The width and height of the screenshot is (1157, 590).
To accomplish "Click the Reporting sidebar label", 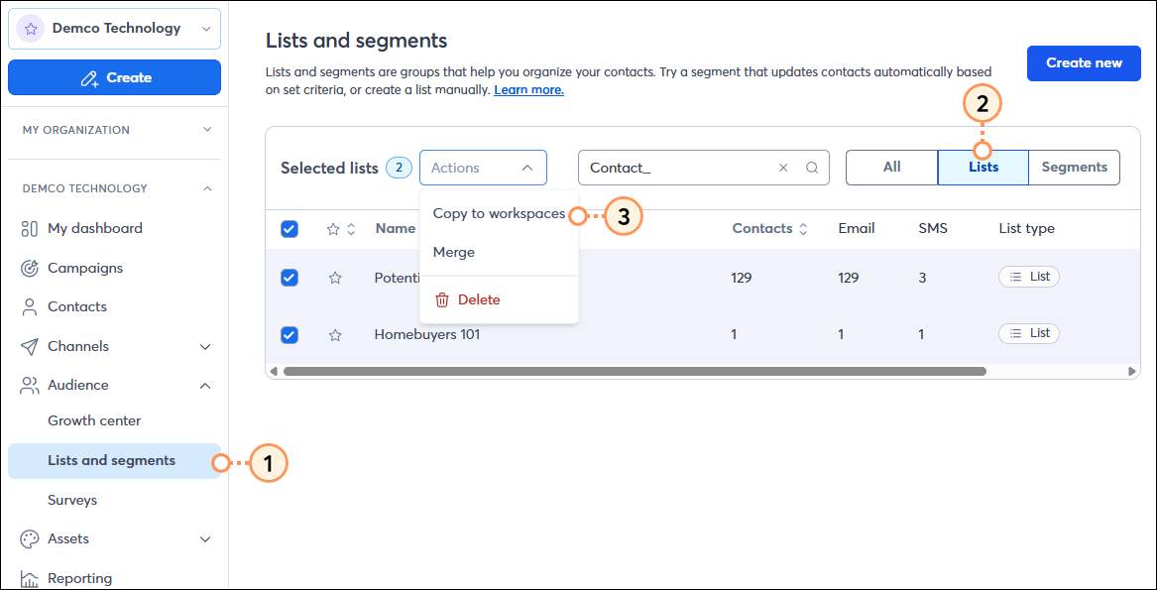I will click(79, 578).
